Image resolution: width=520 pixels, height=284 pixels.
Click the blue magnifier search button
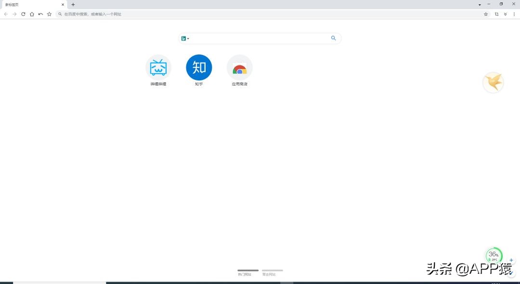[333, 38]
